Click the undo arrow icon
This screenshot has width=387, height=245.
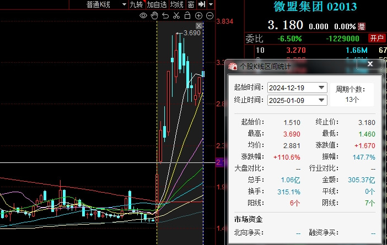(x=165, y=16)
